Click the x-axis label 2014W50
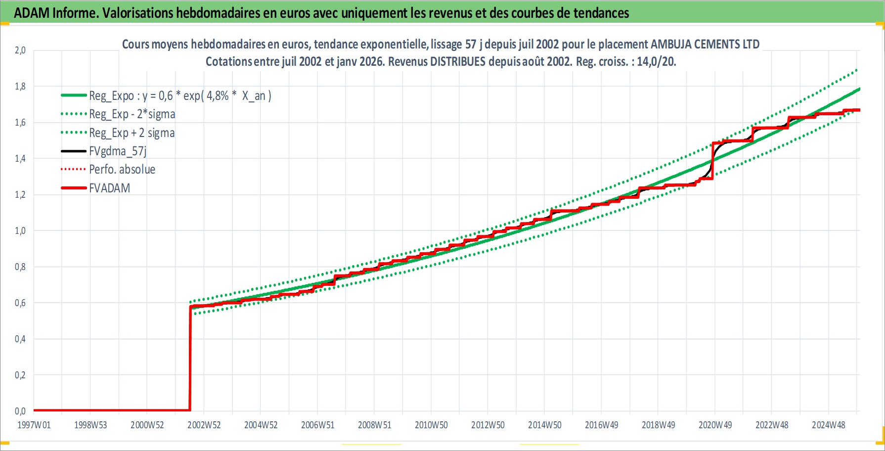 pyautogui.click(x=545, y=425)
